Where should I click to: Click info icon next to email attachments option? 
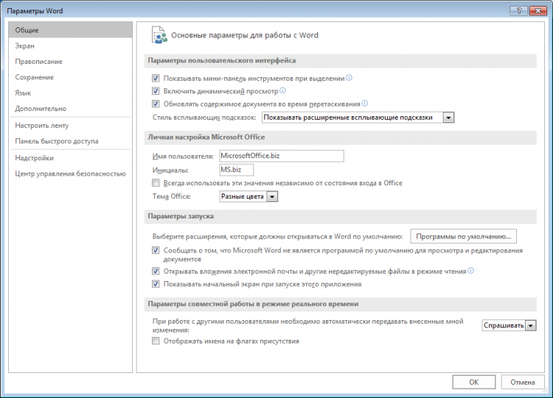[x=470, y=271]
